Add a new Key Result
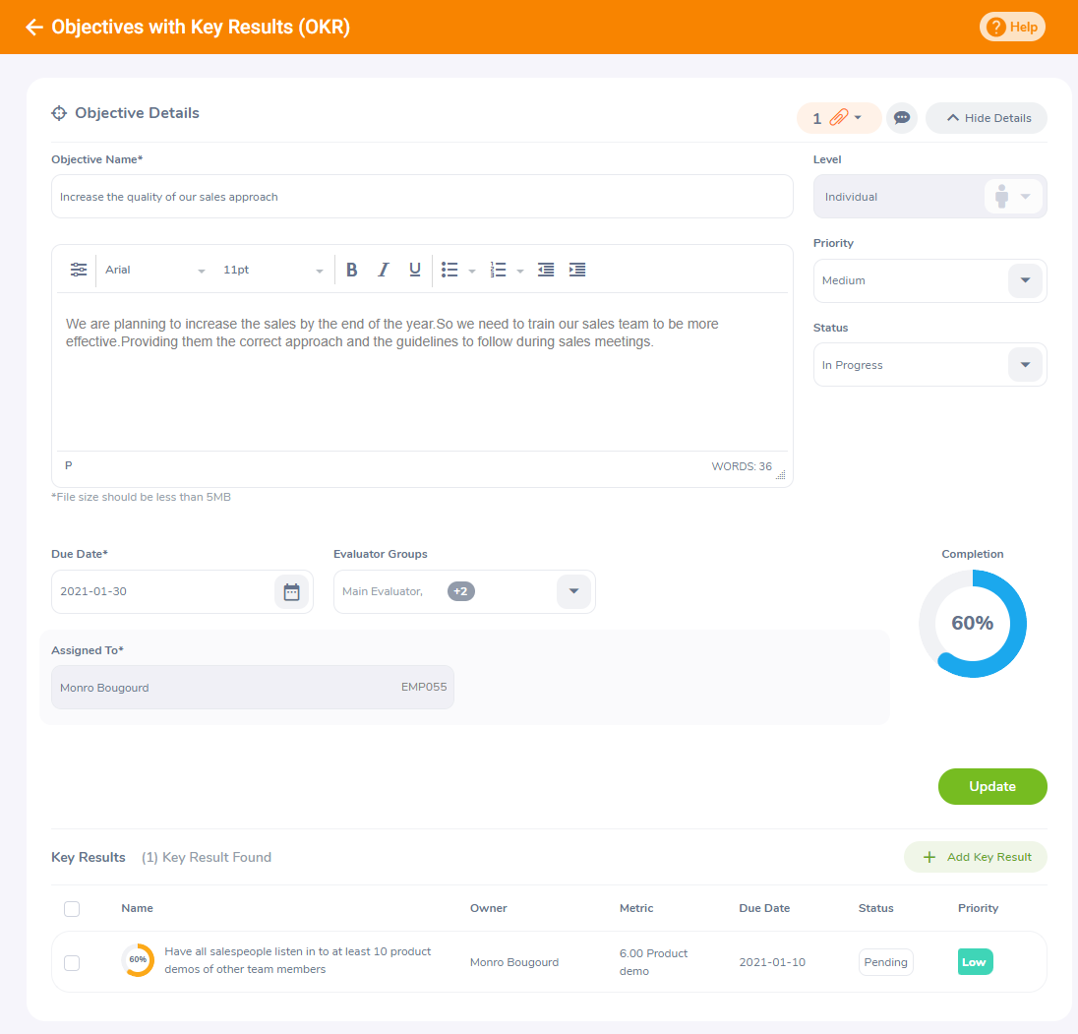Image resolution: width=1078 pixels, height=1034 pixels. (x=975, y=856)
